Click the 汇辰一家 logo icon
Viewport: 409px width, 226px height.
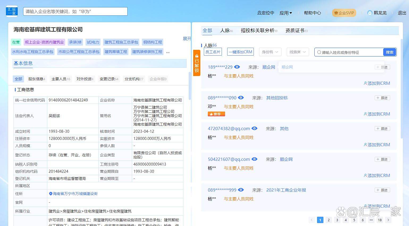pyautogui.click(x=12, y=11)
